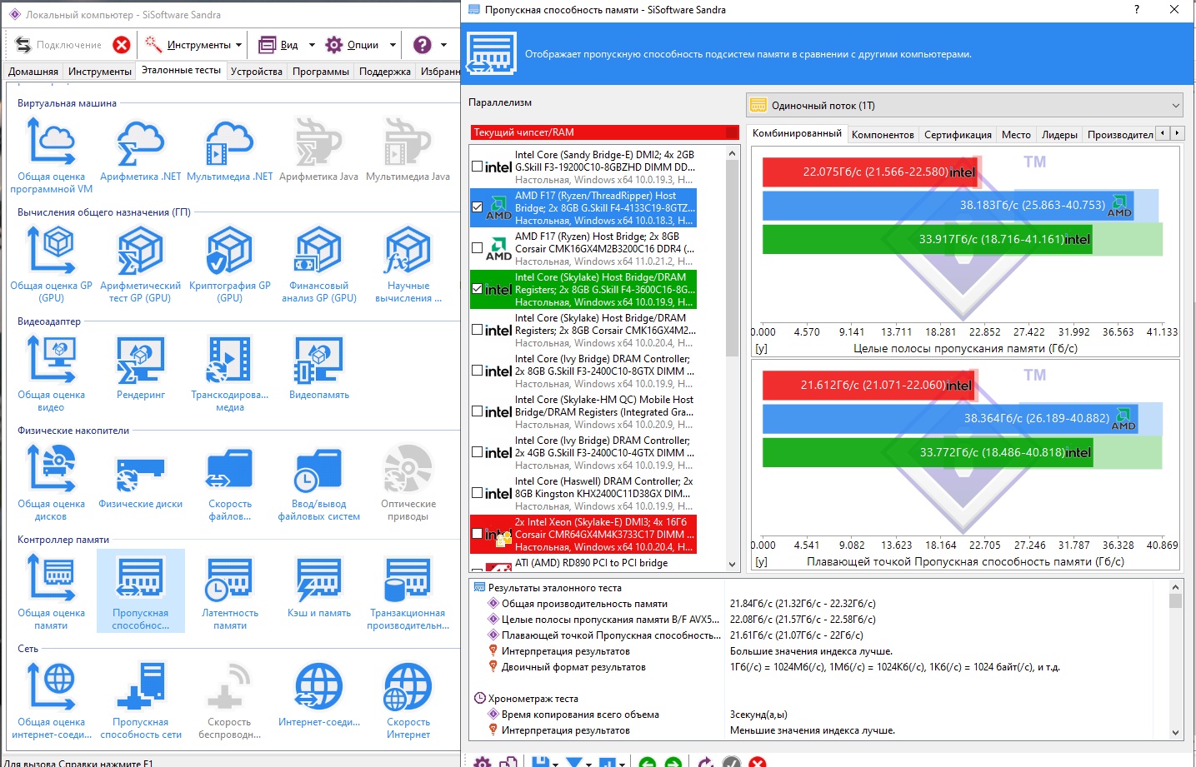Start Арифметический тест GP (GPU)
Screen dimensions: 1196x767
click(140, 265)
